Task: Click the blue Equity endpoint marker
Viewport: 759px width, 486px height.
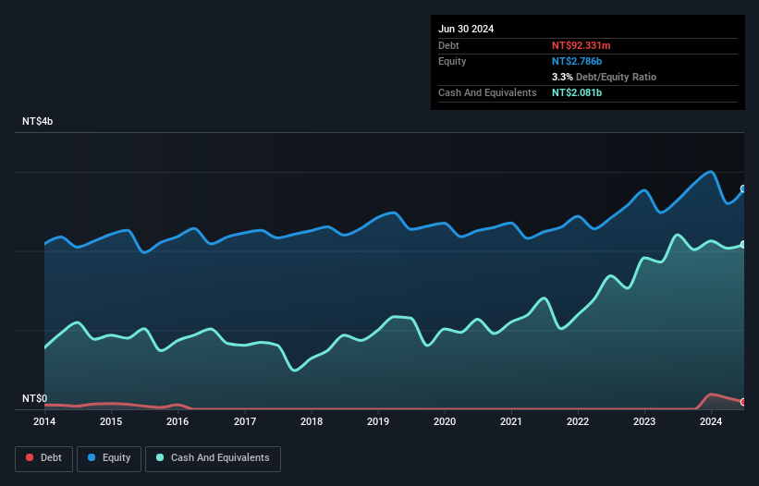Action: pyautogui.click(x=743, y=188)
